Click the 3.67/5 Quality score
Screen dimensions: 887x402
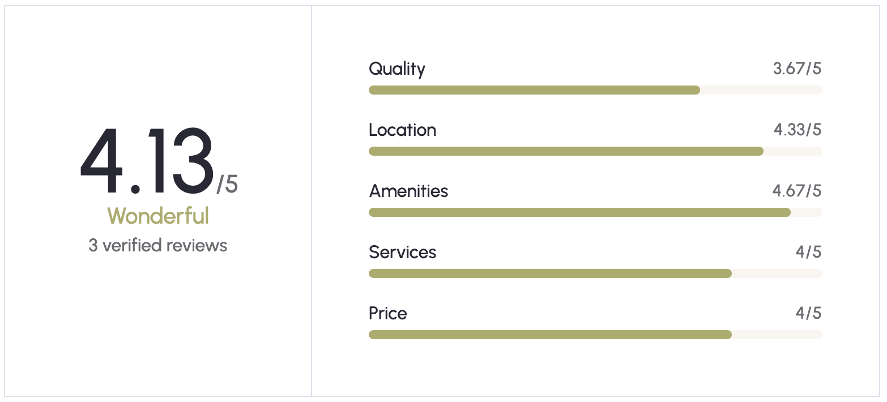(797, 69)
